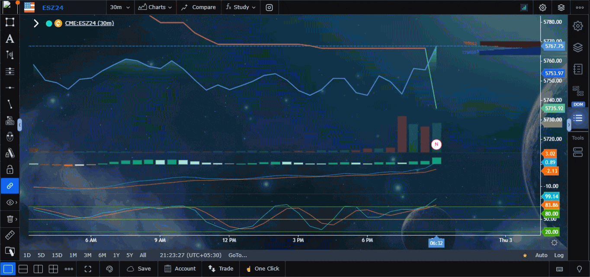Open the trash tool to remove drawings
Image resolution: width=590 pixels, height=277 pixels.
(x=10, y=219)
